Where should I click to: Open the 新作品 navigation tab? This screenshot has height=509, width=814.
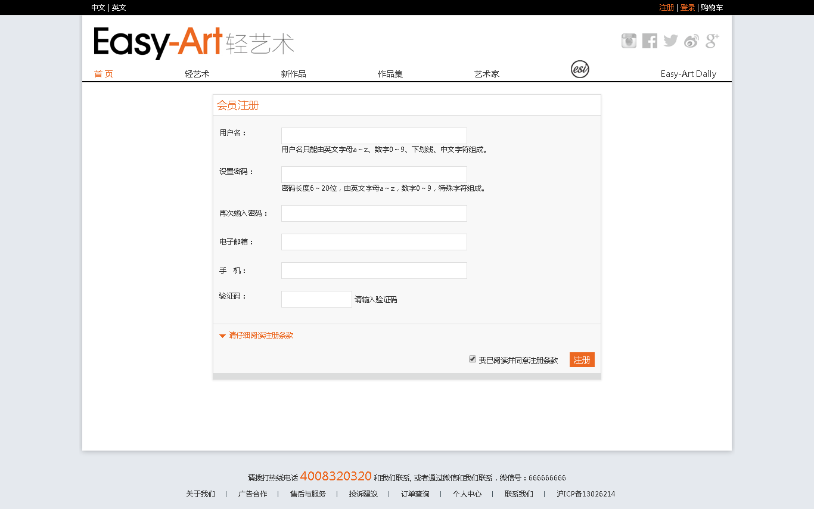click(293, 74)
